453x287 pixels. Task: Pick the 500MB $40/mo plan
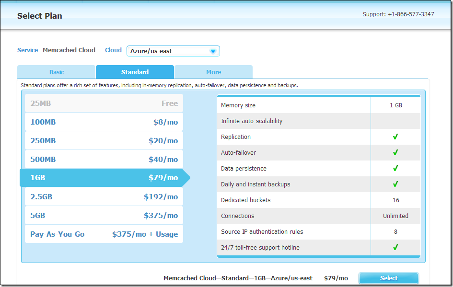point(104,160)
